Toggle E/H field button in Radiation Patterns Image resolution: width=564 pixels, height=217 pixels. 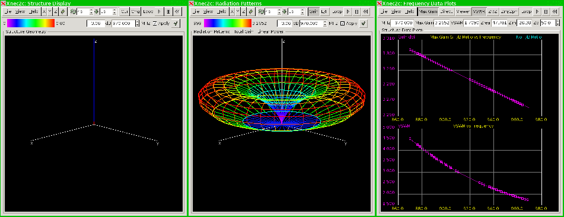(x=324, y=11)
